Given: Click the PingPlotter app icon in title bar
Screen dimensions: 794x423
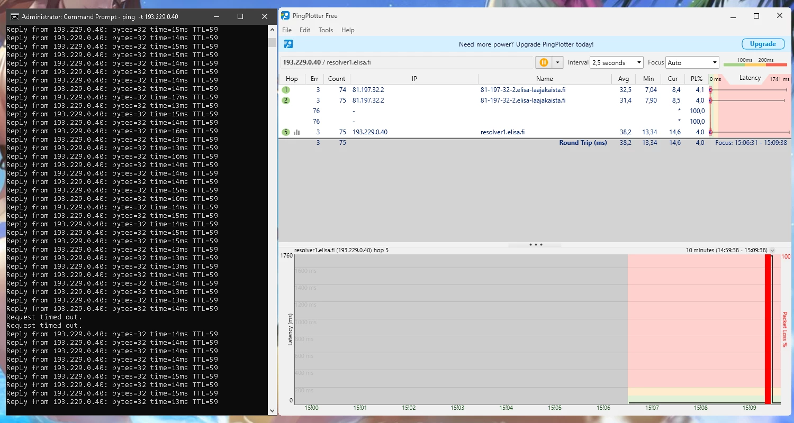Looking at the screenshot, I should coord(285,16).
